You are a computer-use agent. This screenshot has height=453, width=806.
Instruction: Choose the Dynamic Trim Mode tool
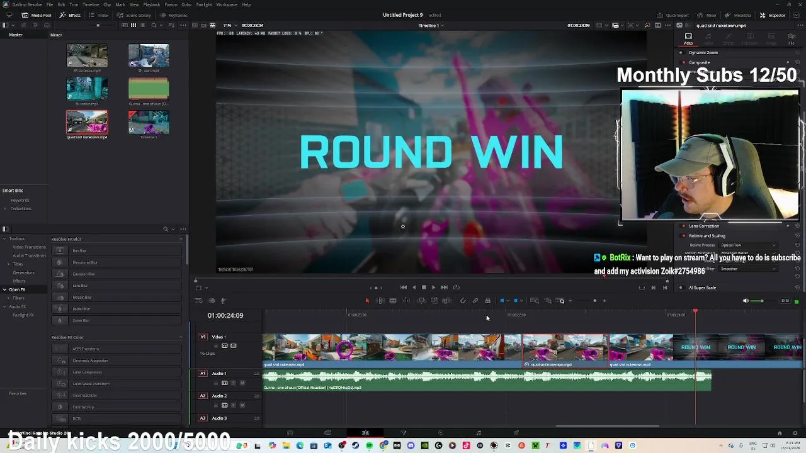(x=393, y=301)
